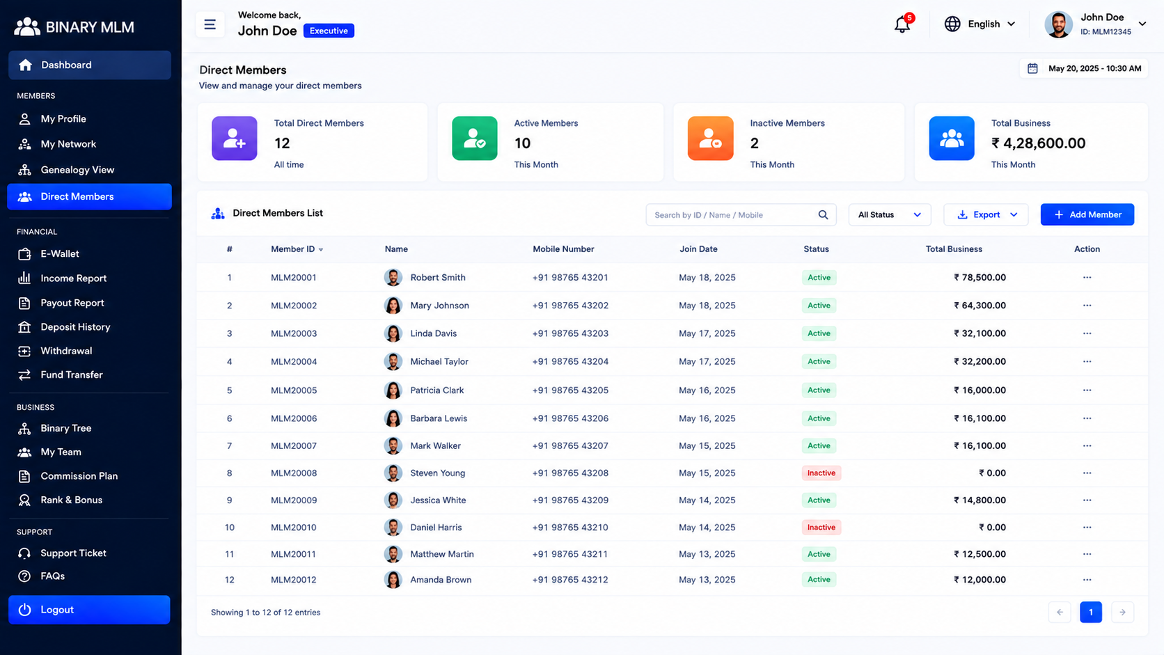This screenshot has width=1164, height=655.
Task: Click the Logout button
Action: point(89,610)
